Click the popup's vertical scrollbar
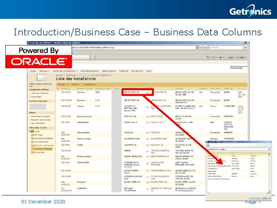 (269, 173)
